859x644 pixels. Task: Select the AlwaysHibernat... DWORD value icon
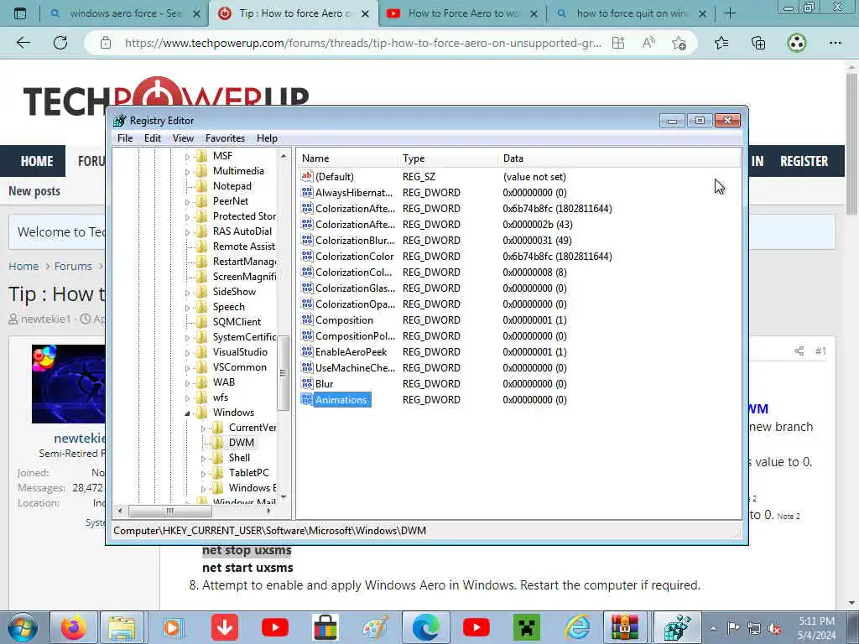coord(307,192)
